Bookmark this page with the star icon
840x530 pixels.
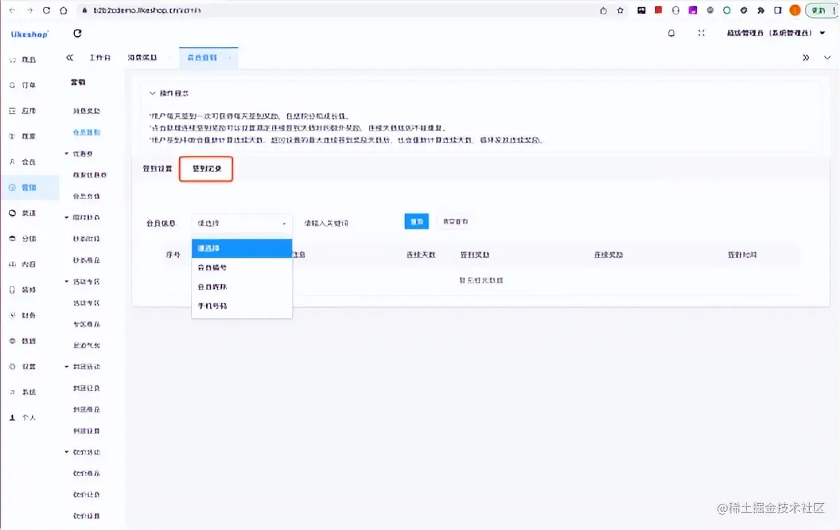pyautogui.click(x=620, y=10)
